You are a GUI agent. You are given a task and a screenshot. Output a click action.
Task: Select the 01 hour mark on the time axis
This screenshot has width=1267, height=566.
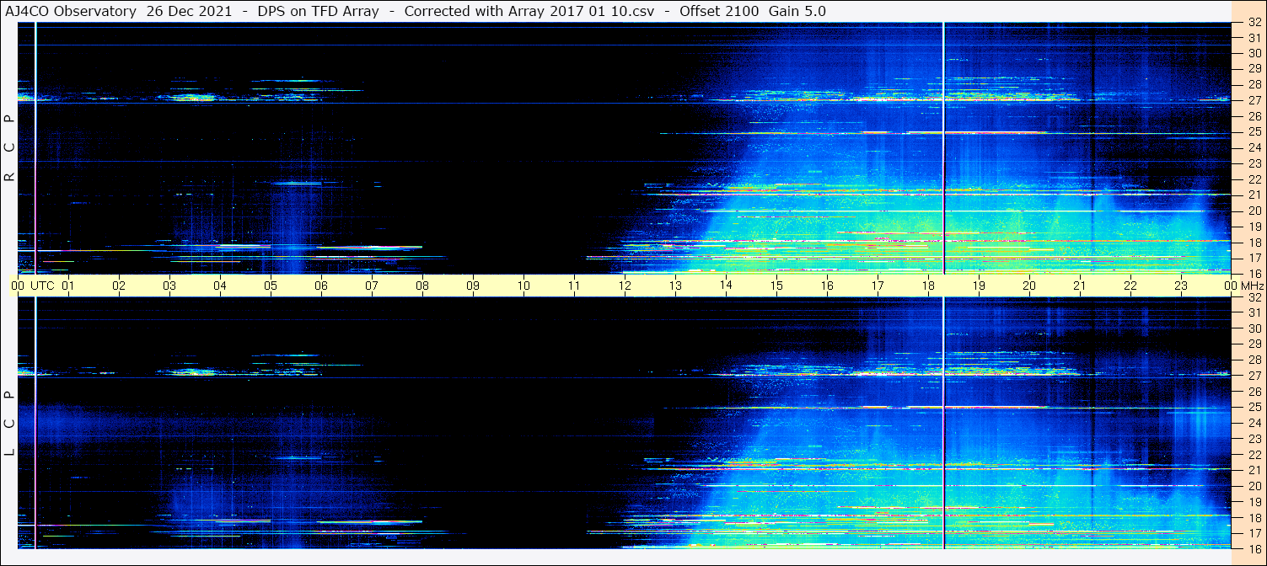68,286
